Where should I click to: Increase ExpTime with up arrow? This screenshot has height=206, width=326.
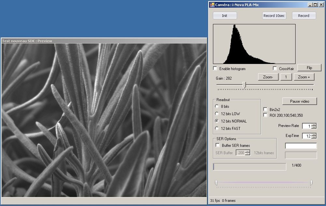[314, 135]
